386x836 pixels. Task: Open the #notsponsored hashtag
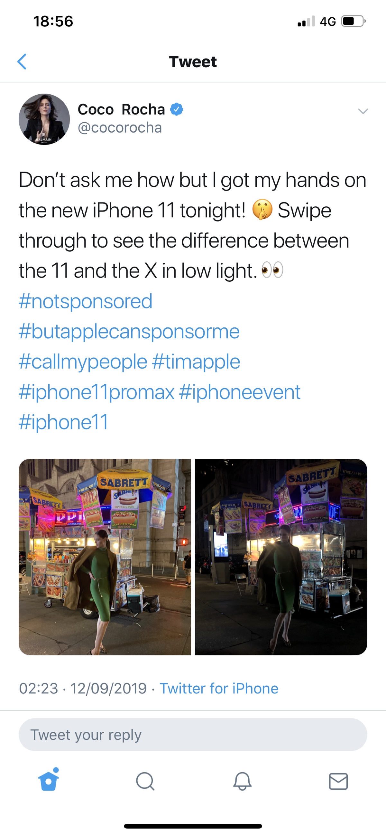pos(86,301)
